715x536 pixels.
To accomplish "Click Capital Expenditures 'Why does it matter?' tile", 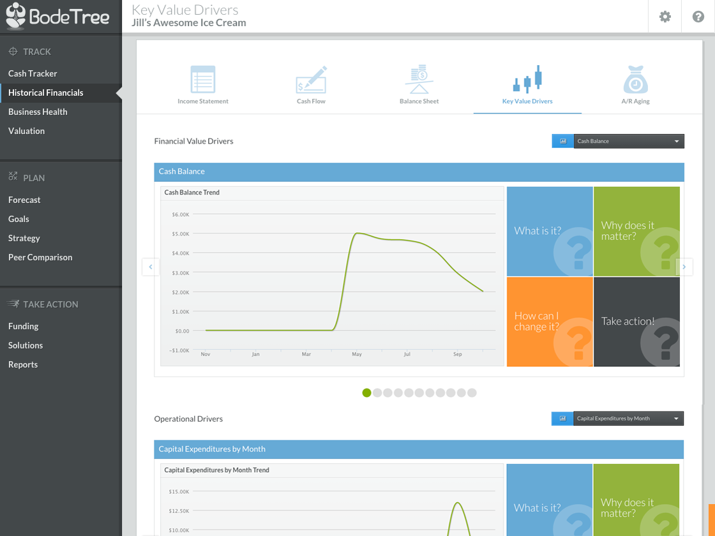I will (x=636, y=500).
